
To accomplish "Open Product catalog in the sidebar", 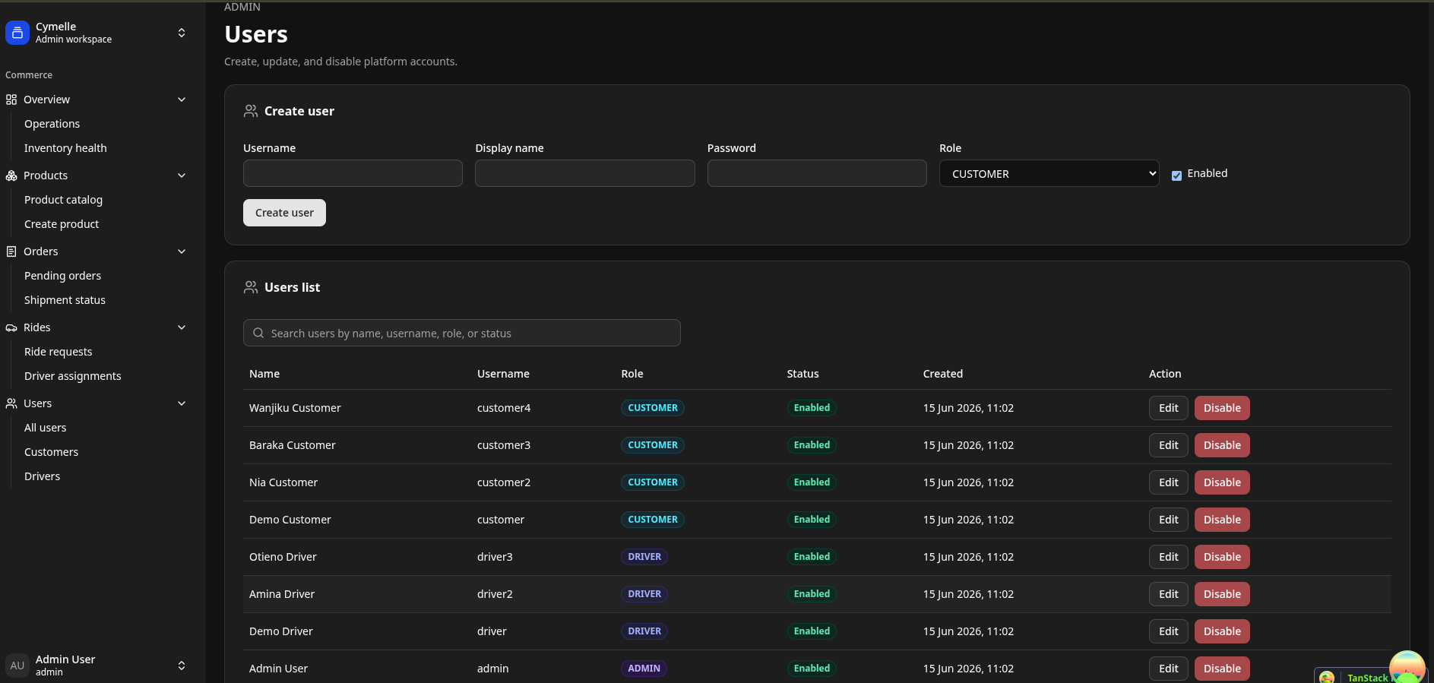I will click(x=63, y=200).
